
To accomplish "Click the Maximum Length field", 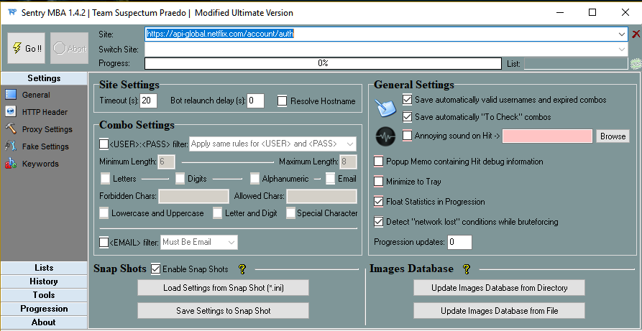I will click(349, 162).
